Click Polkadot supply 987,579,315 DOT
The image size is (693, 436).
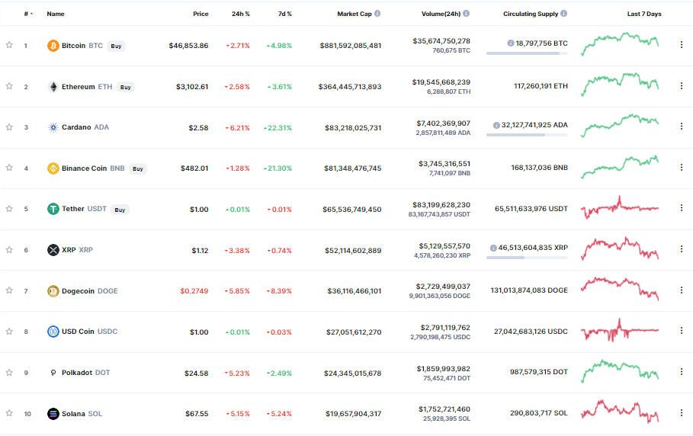point(539,372)
